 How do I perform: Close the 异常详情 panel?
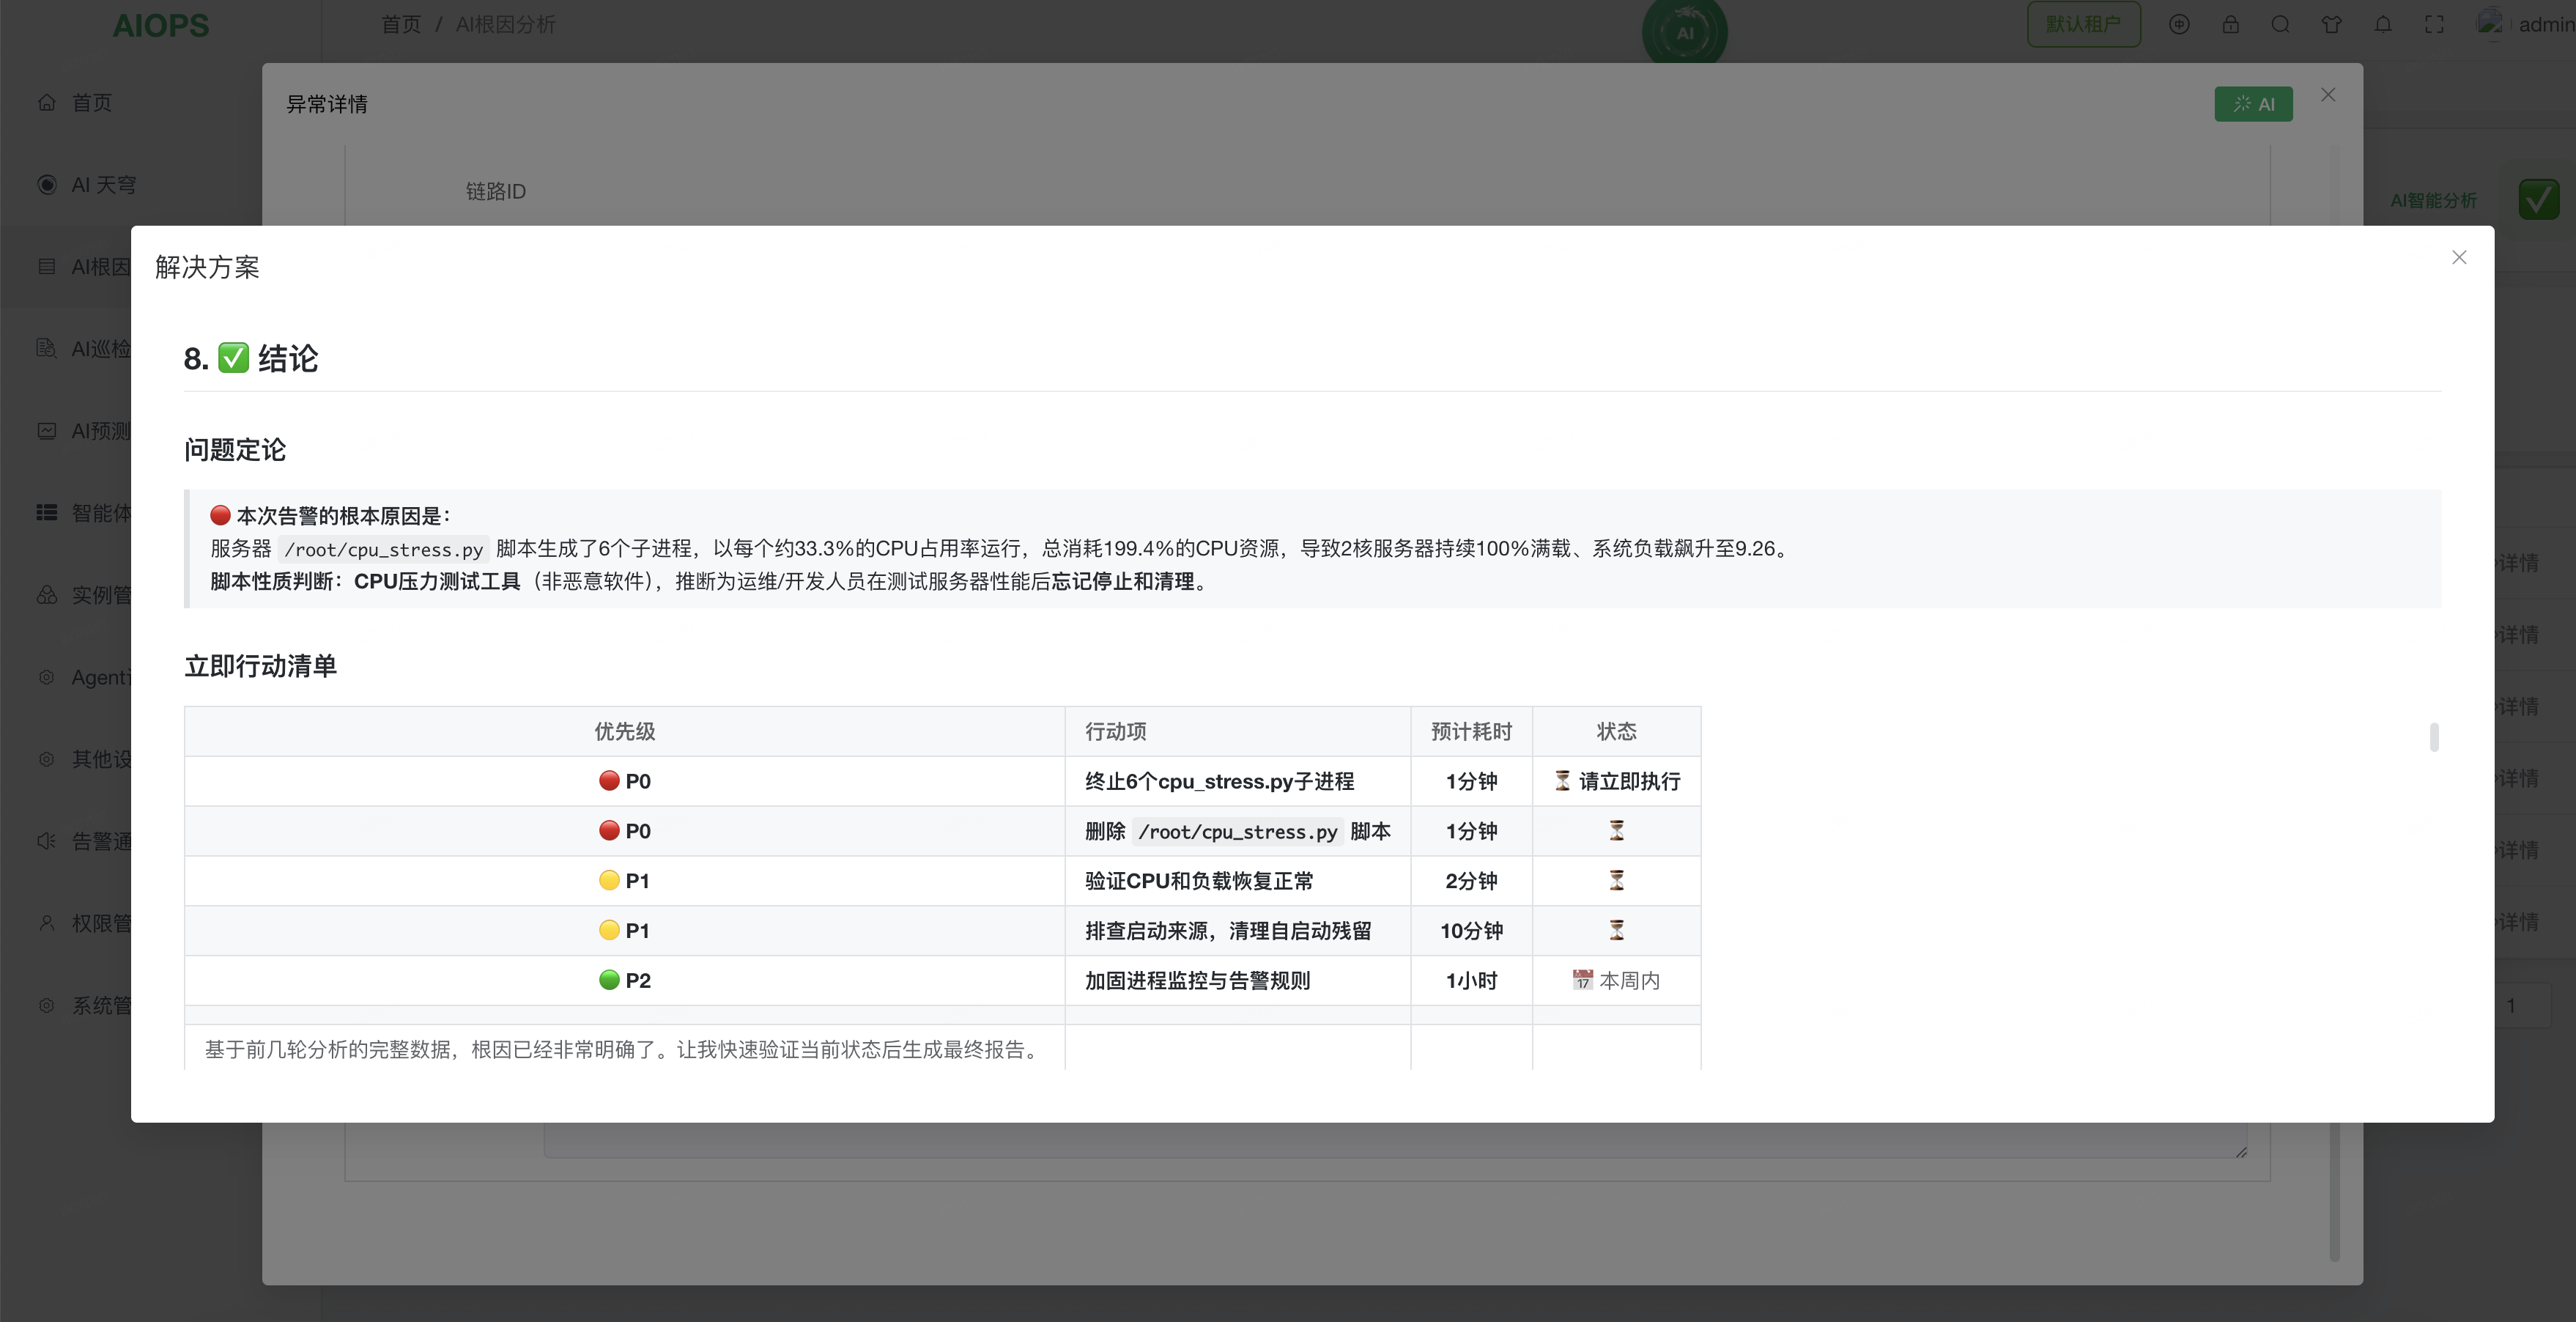point(2328,95)
